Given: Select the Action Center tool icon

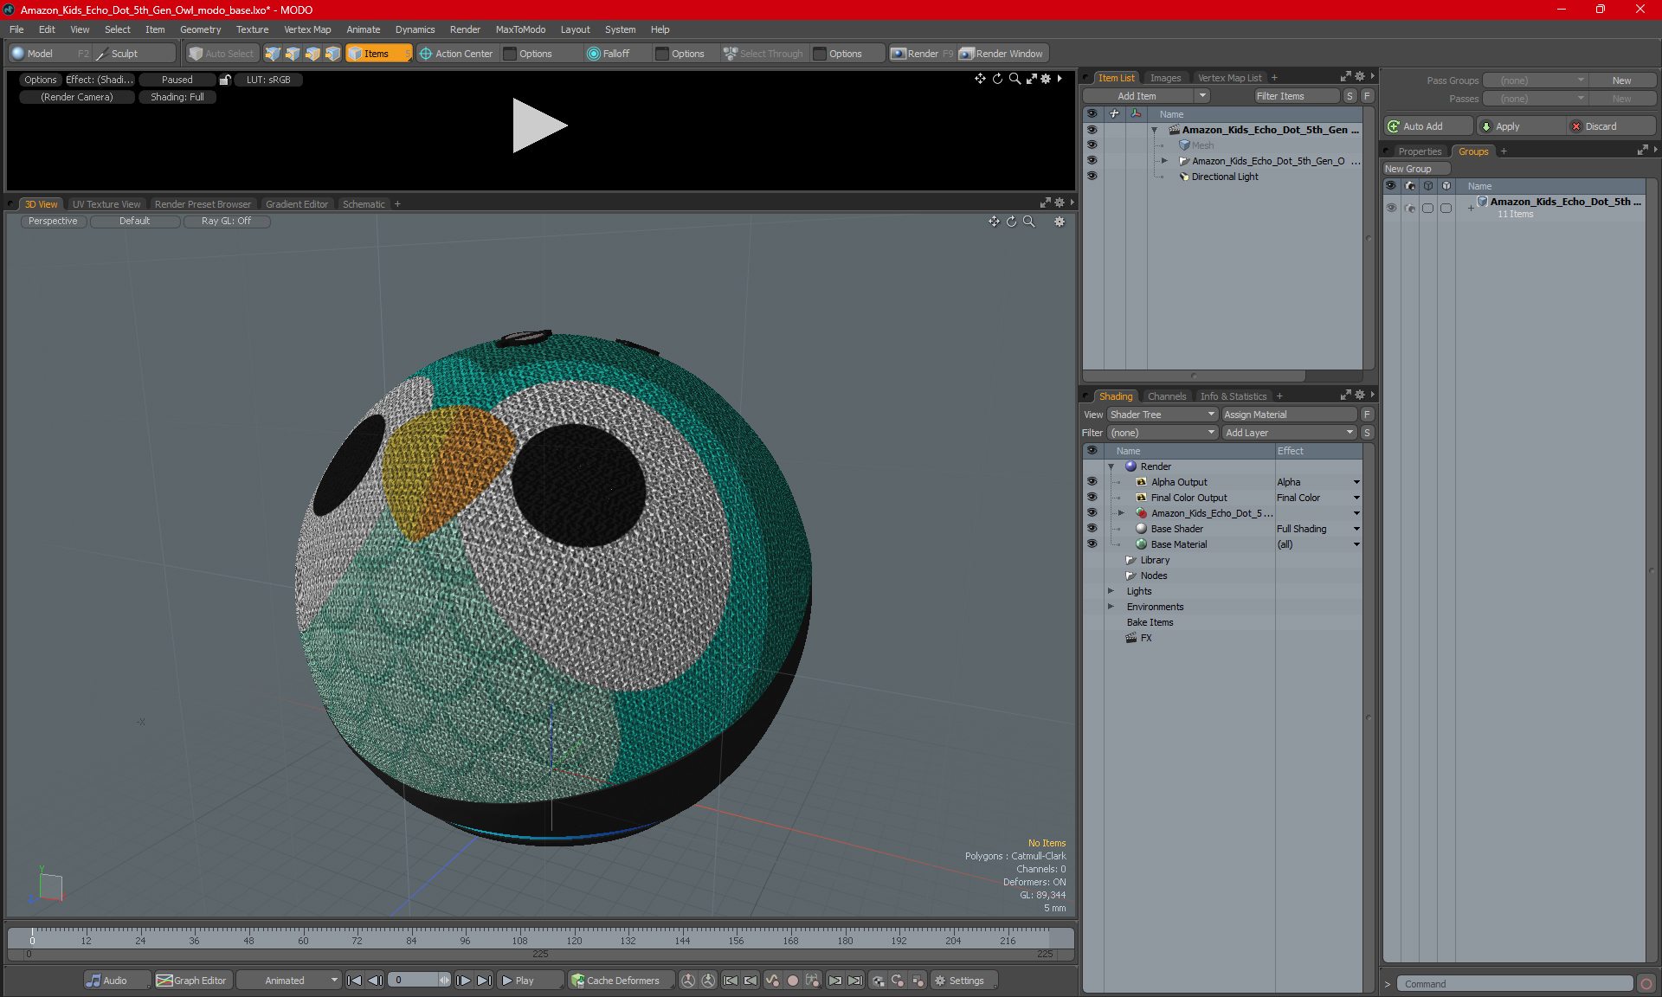Looking at the screenshot, I should 426,54.
